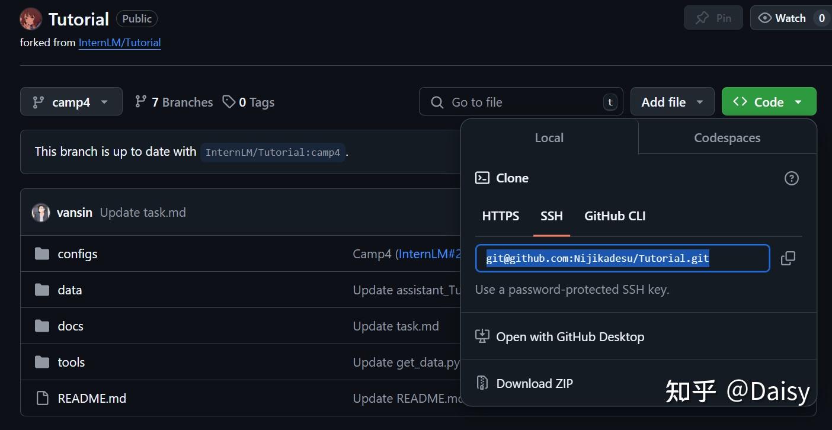
Task: Expand the Add file dropdown
Action: pyautogui.click(x=672, y=102)
